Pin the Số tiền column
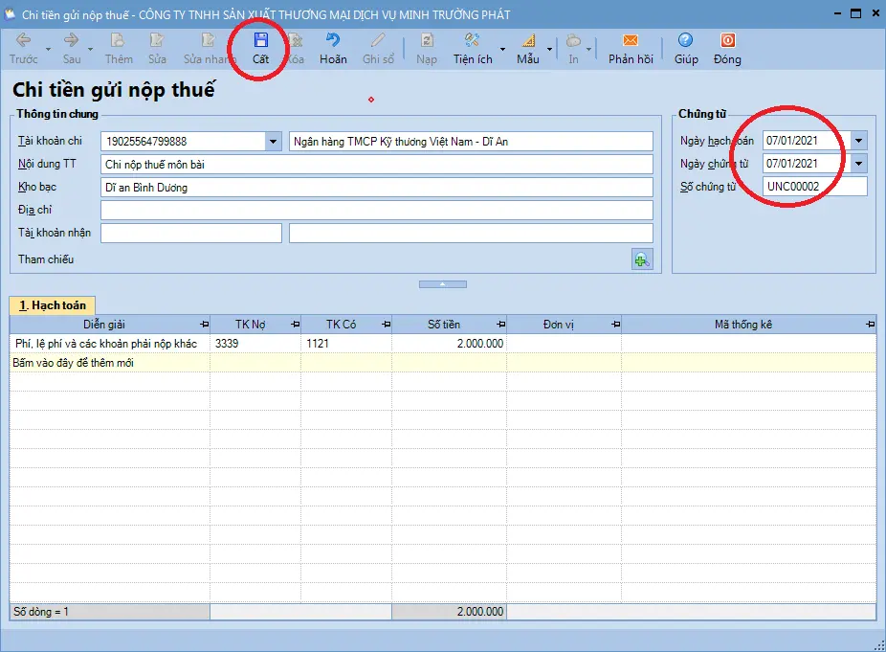Image resolution: width=886 pixels, height=652 pixels. point(500,325)
